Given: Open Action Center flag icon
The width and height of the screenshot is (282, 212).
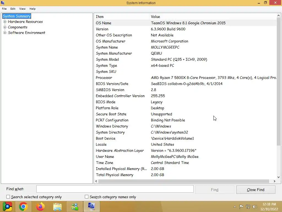Looking at the screenshot, I should pyautogui.click(x=241, y=206).
